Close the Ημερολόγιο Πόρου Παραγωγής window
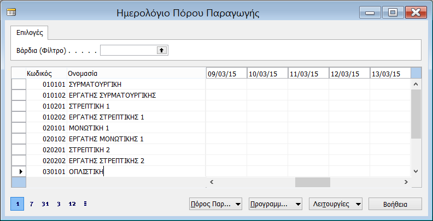The width and height of the screenshot is (433, 221). (x=416, y=13)
